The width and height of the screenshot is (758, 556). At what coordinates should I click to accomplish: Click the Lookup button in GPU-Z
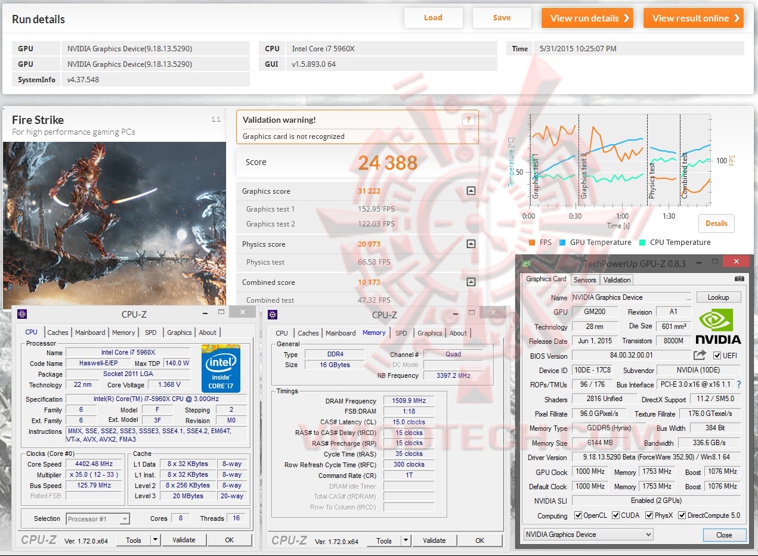click(718, 297)
